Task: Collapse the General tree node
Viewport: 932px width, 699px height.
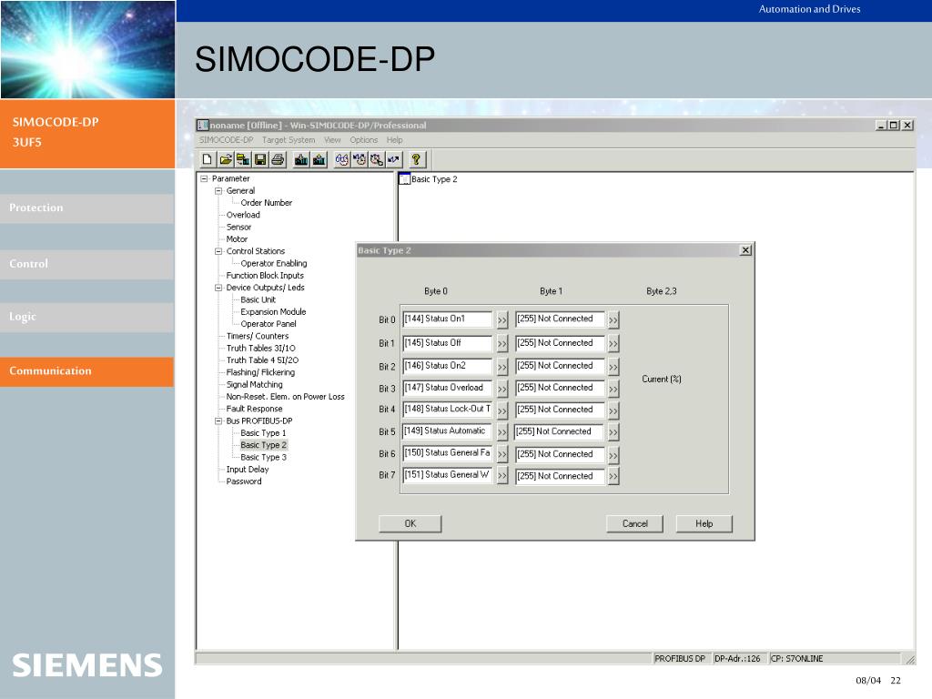Action: pos(218,191)
